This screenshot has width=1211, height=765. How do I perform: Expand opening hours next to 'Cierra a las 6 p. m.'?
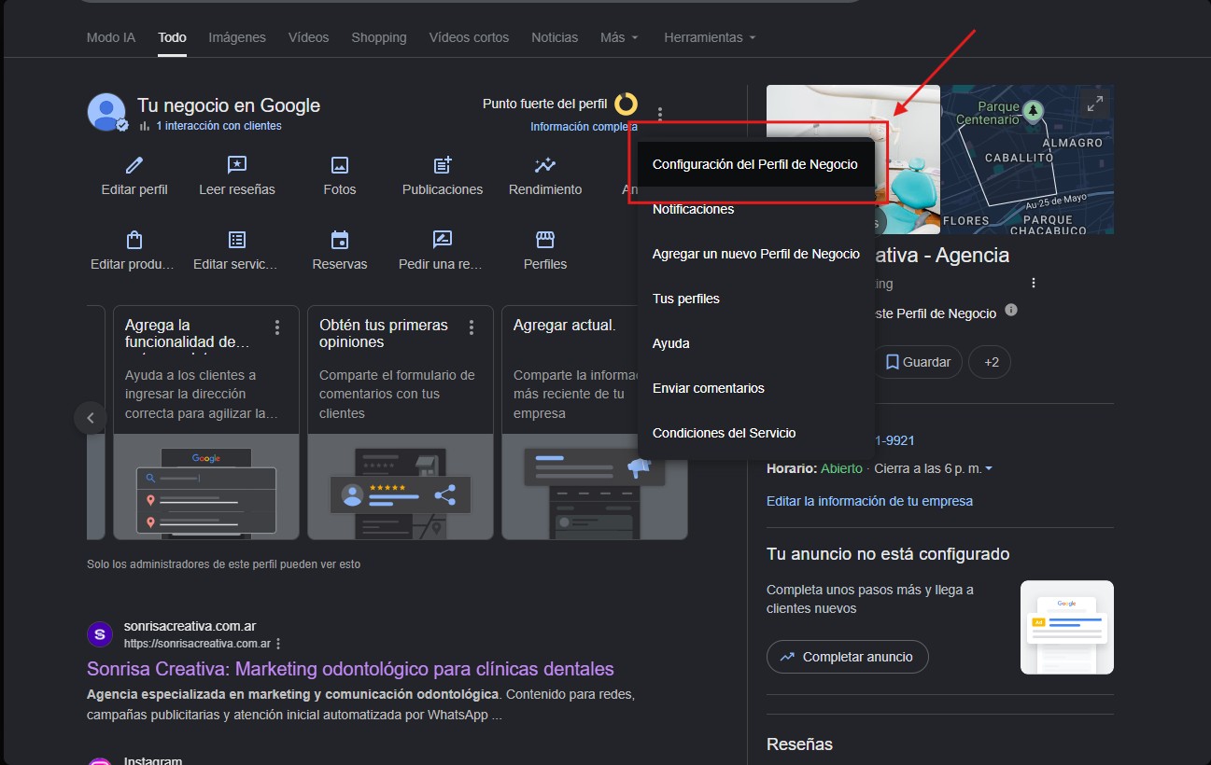989,468
